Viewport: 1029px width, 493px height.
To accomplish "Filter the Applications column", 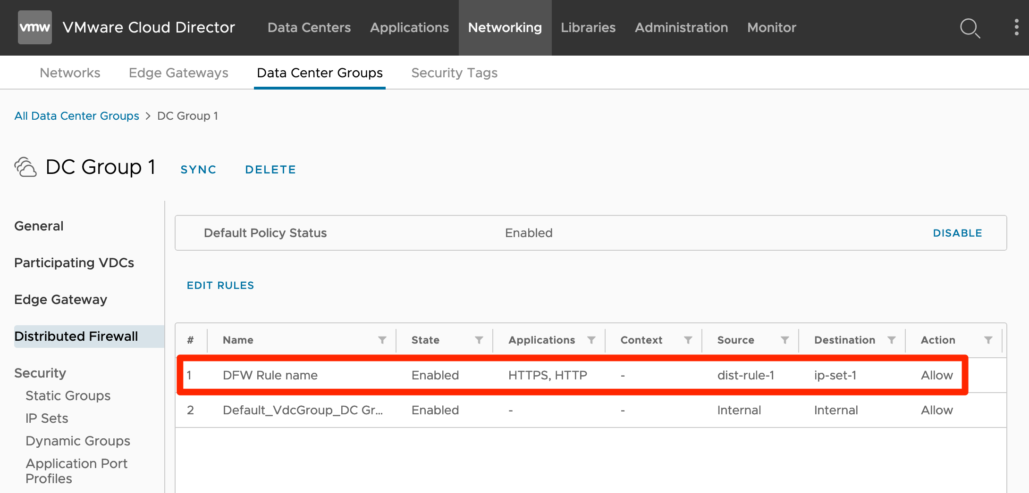I will (x=591, y=340).
